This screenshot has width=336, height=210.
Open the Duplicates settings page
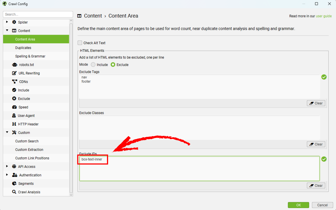(x=23, y=48)
